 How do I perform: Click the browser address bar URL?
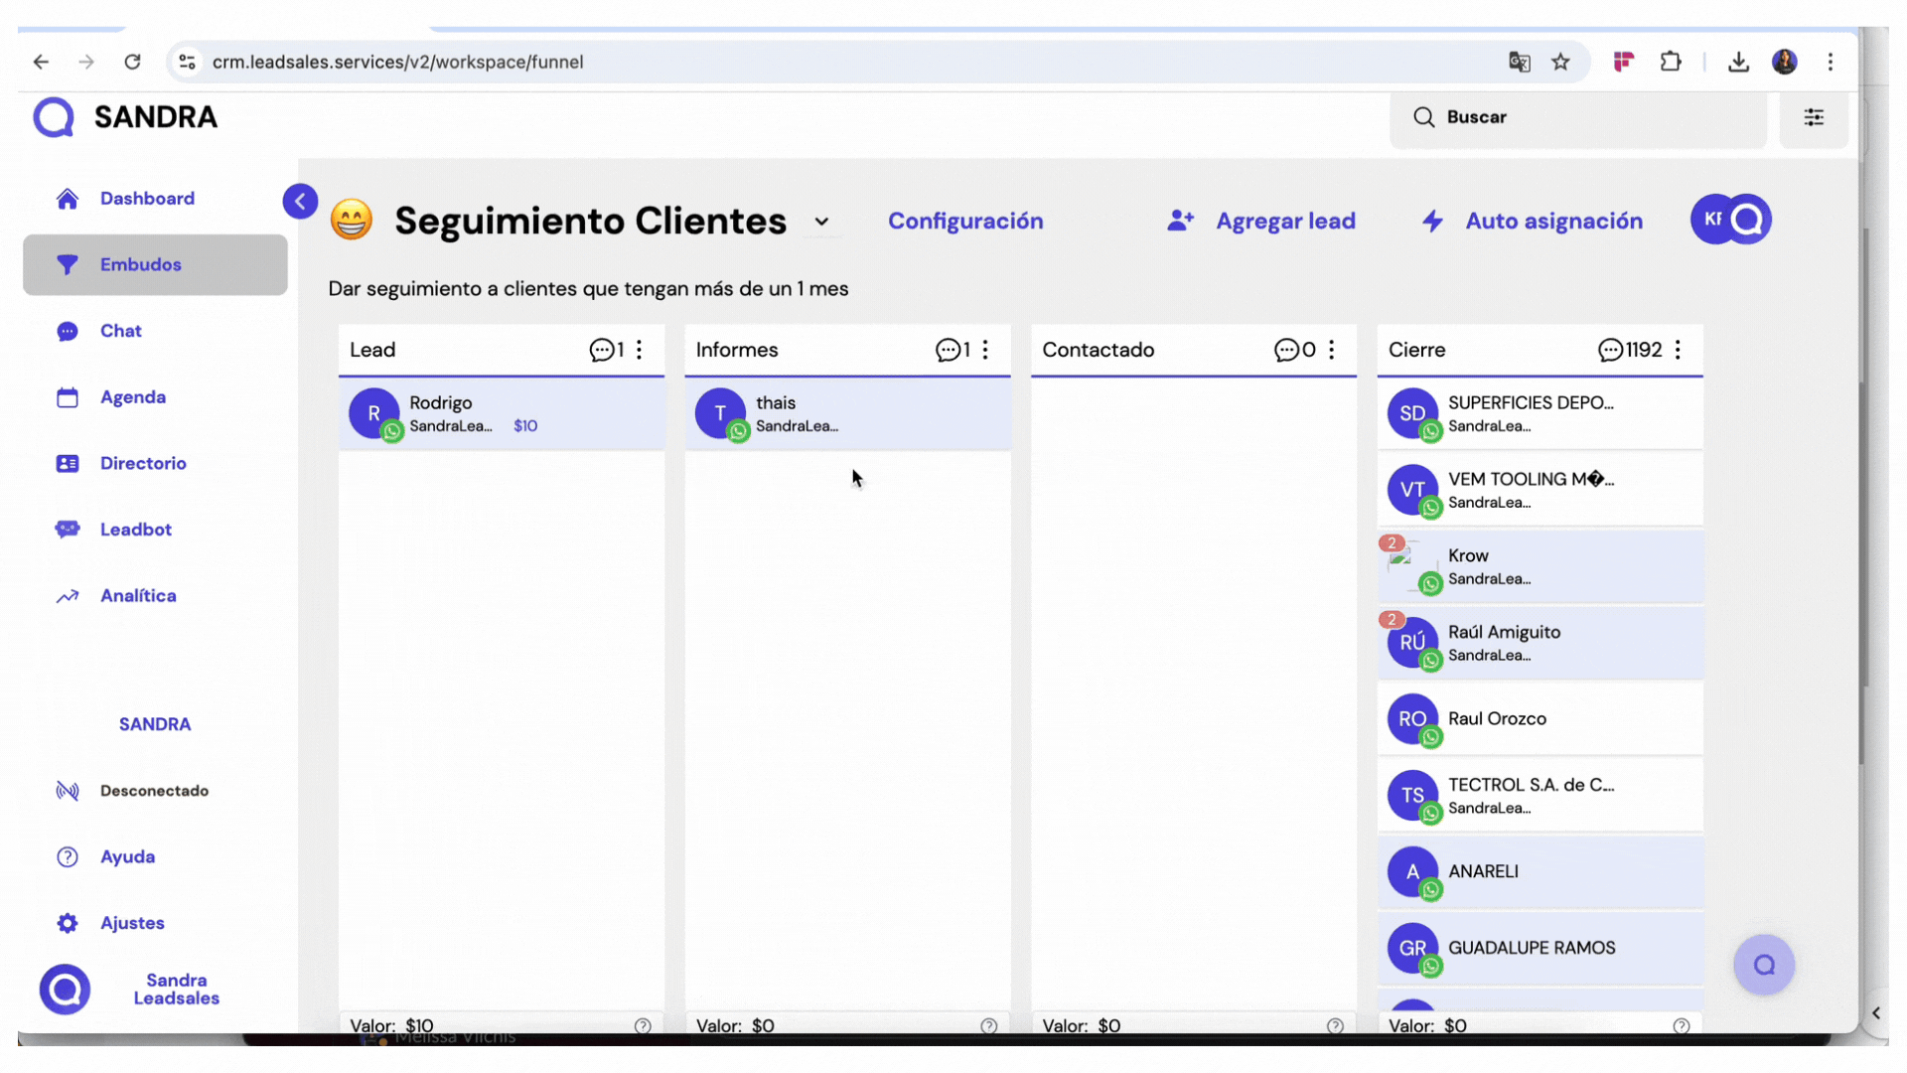397,62
